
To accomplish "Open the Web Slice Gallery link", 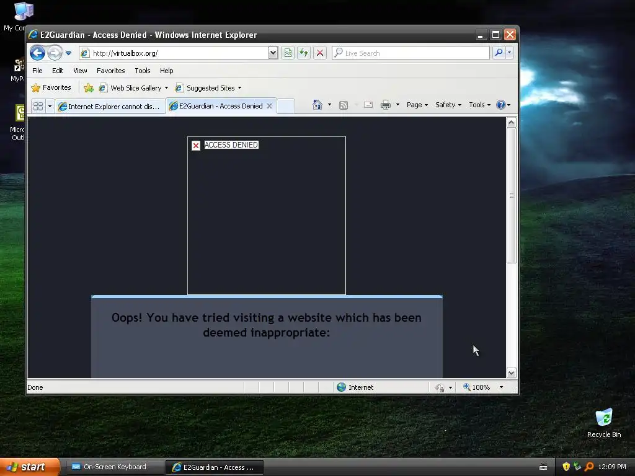I will pyautogui.click(x=134, y=88).
